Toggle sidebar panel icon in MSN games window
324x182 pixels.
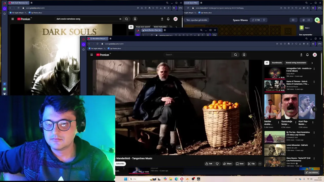tap(293, 20)
